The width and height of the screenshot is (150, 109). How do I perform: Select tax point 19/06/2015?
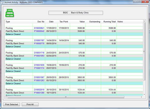64,65
